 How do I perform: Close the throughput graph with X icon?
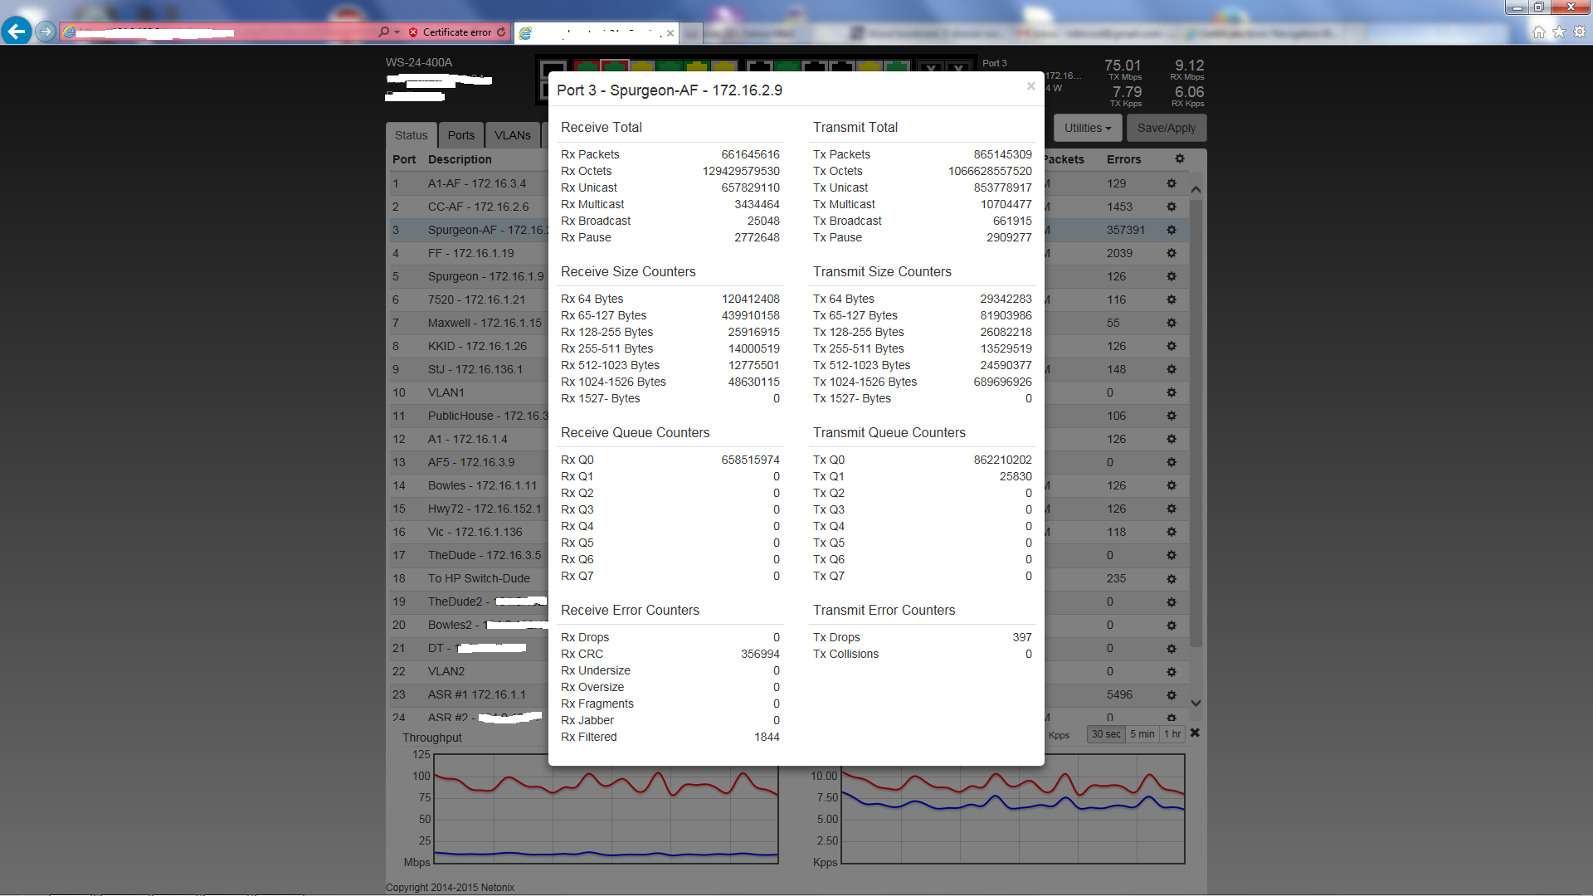[x=1195, y=733]
